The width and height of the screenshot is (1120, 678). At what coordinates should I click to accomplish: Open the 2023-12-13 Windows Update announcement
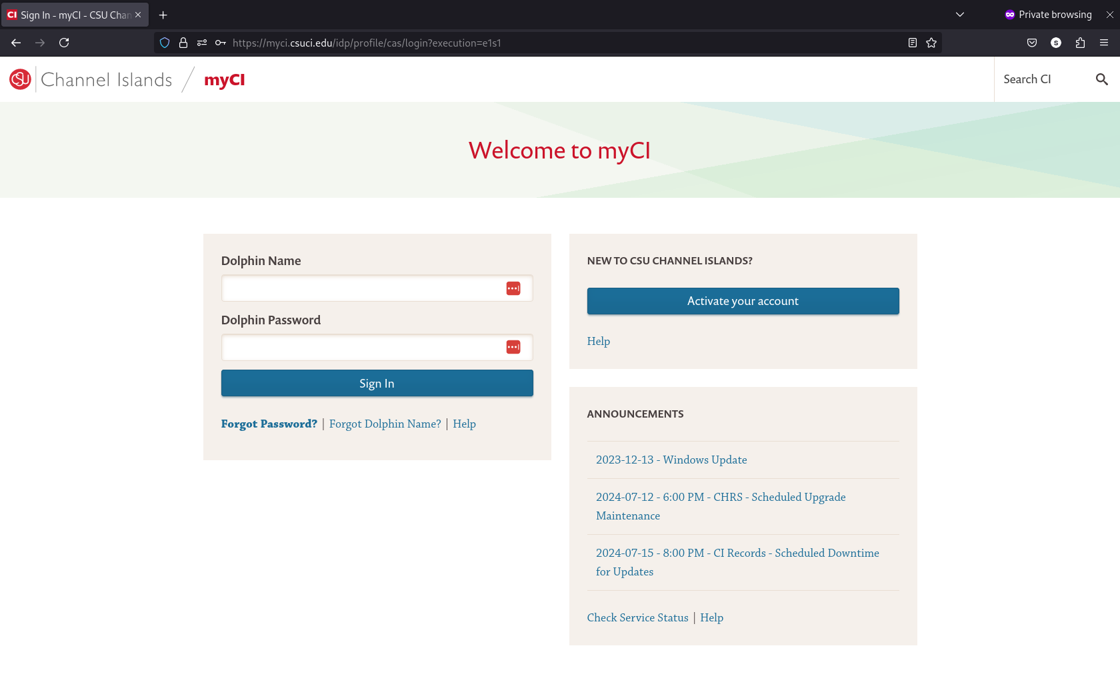tap(671, 460)
